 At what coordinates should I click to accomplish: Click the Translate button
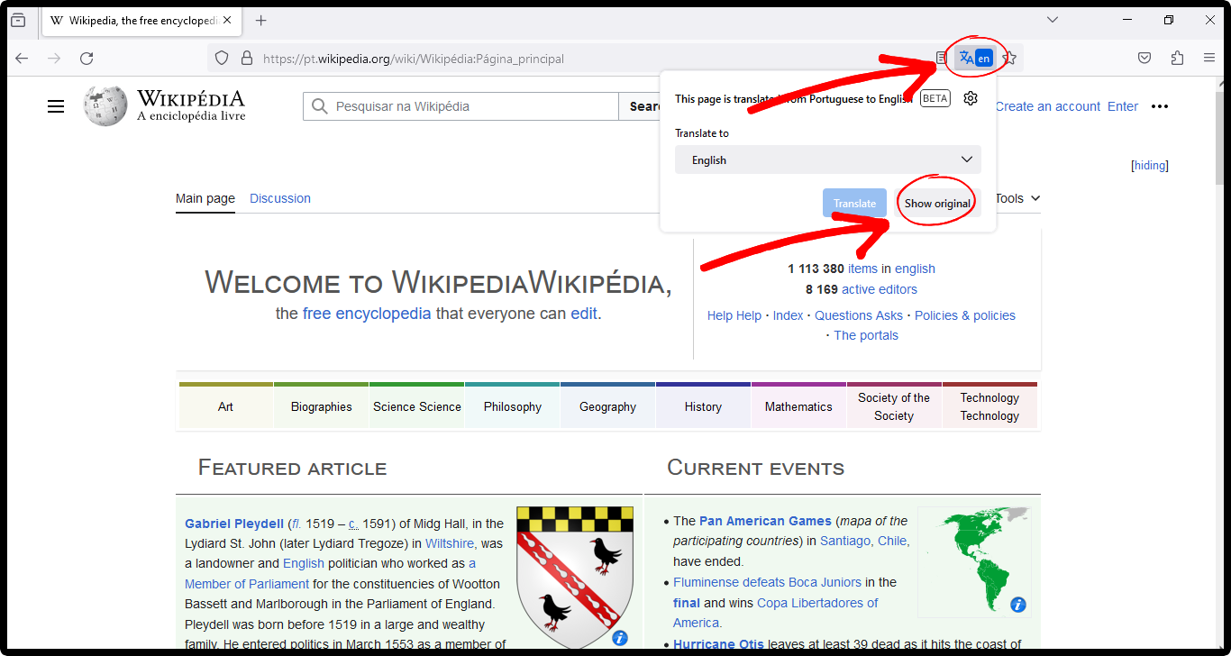click(x=854, y=203)
